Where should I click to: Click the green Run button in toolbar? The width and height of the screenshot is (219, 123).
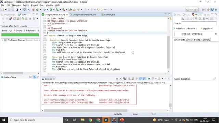[51, 10]
